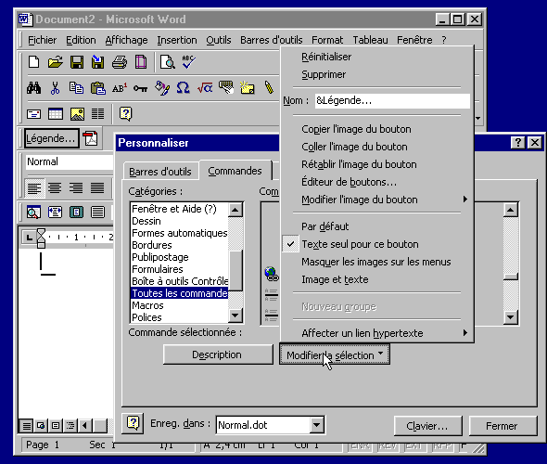Toggle the document magnifier view icon

33,212
